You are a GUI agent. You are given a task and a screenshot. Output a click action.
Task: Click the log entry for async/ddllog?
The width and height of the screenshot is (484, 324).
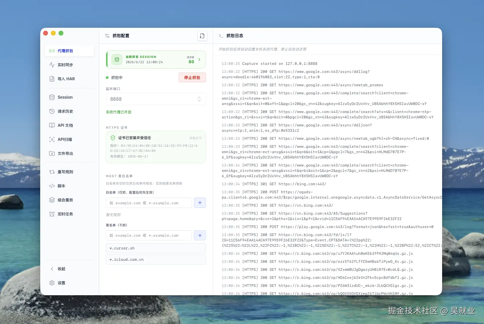pos(296,74)
